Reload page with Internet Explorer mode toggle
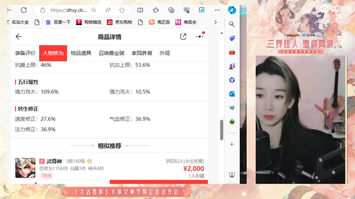This screenshot has height=199, width=355. pos(202,10)
